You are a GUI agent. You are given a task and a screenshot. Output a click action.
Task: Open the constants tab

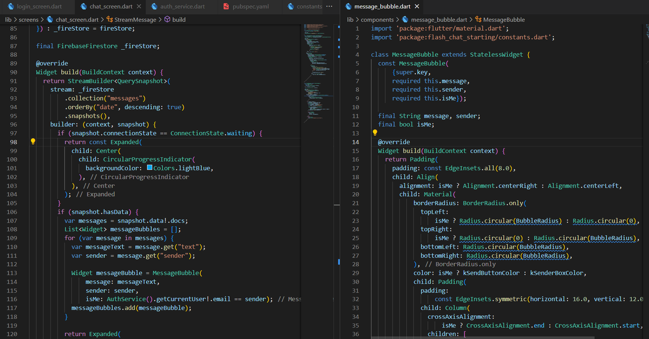point(303,6)
